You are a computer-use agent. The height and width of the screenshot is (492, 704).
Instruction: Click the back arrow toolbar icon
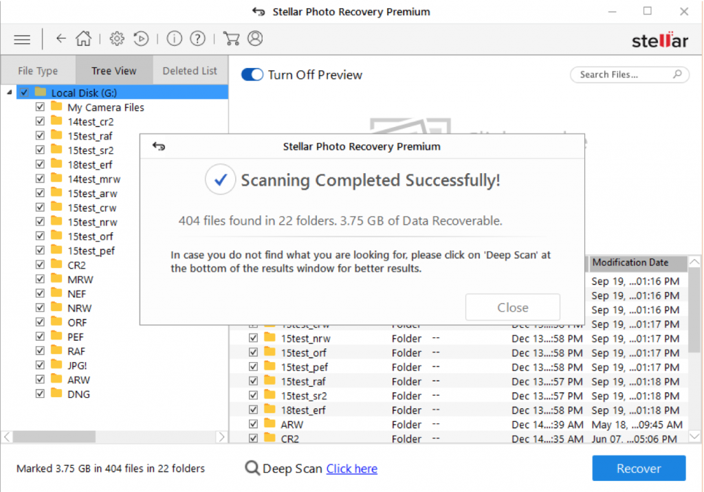[x=61, y=38]
